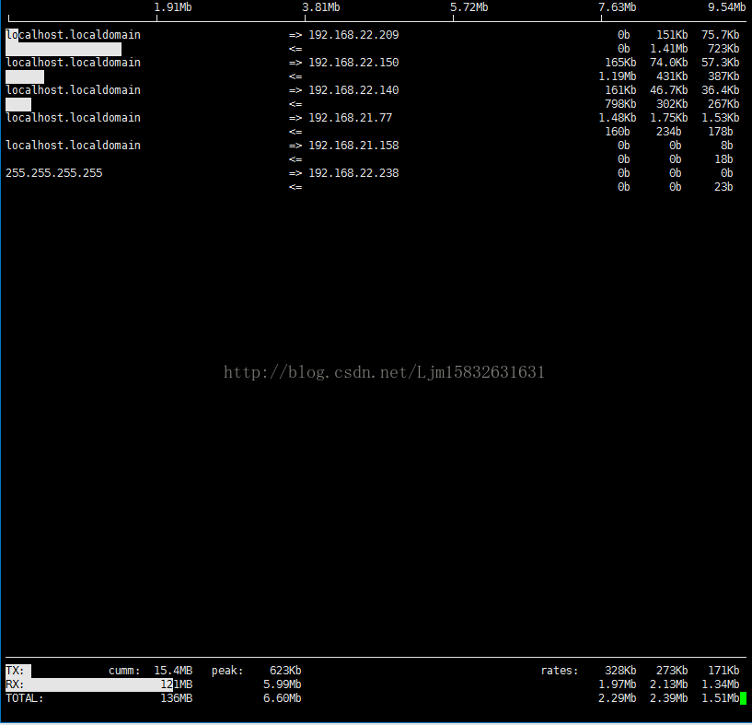The width and height of the screenshot is (752, 725).
Task: Click the 328Kb TX rate
Action: (620, 671)
